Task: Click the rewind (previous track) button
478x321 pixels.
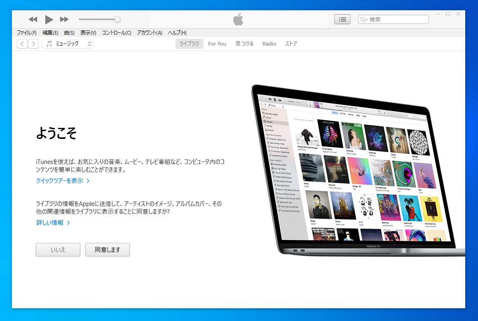Action: pyautogui.click(x=33, y=19)
